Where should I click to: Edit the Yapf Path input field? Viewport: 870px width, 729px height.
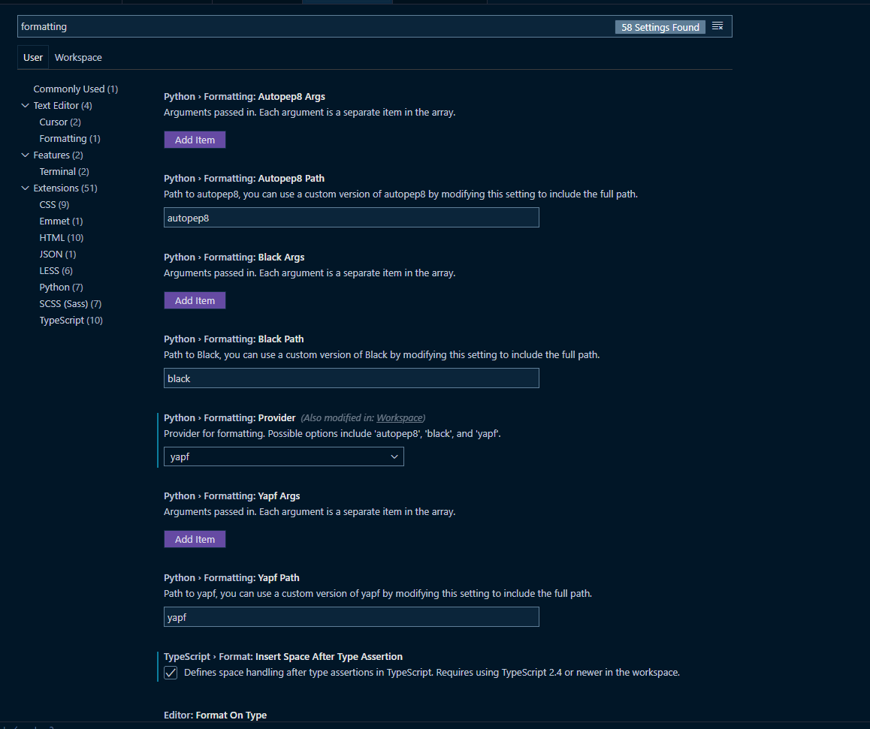point(351,617)
